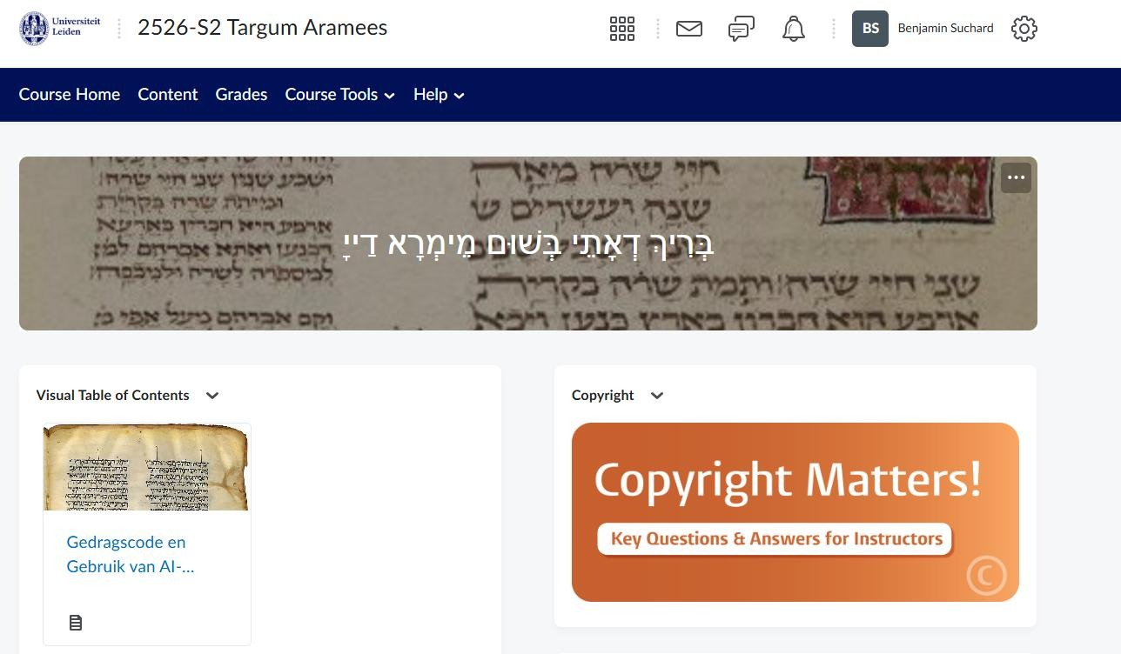Collapse the Visual Table of Contents widget
The width and height of the screenshot is (1121, 654).
point(212,396)
